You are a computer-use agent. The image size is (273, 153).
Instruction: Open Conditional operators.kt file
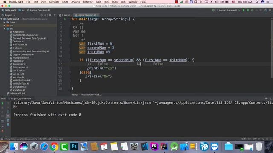pos(26,35)
